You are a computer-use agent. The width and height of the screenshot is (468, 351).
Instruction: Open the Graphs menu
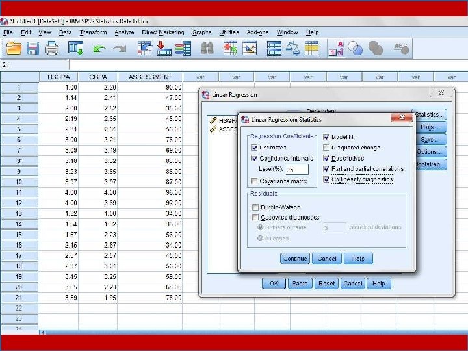pyautogui.click(x=201, y=32)
